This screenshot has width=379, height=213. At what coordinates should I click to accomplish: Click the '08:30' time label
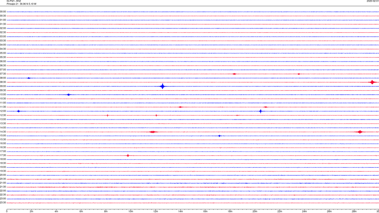pyautogui.click(x=3, y=82)
